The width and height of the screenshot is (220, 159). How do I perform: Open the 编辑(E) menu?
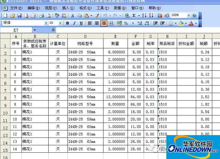click(34, 8)
